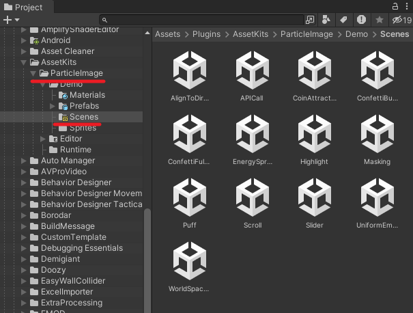This screenshot has width=413, height=313.
Task: Select the Android folder icon
Action: tap(34, 40)
